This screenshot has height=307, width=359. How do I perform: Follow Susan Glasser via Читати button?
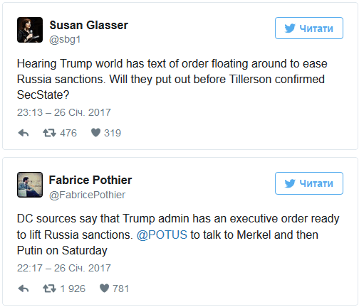click(309, 28)
